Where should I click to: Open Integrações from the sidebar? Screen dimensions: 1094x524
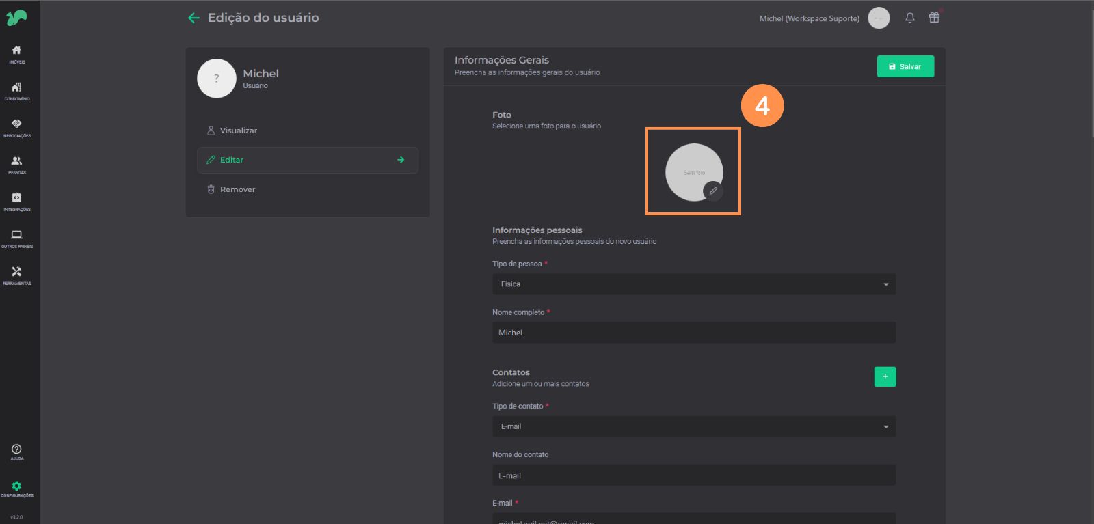tap(16, 201)
